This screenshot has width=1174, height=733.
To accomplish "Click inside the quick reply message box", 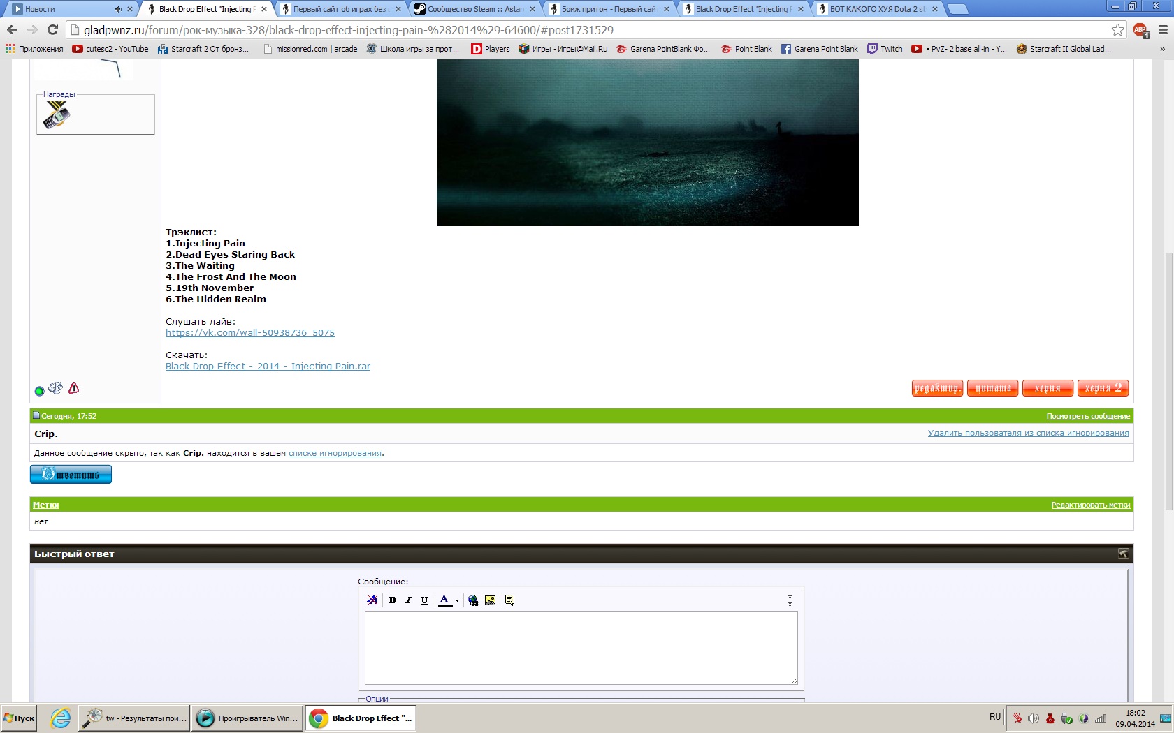I will (x=581, y=647).
